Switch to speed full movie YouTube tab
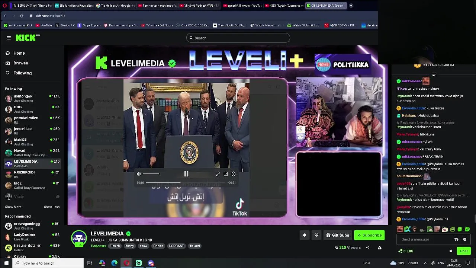476x268 pixels. (242, 6)
